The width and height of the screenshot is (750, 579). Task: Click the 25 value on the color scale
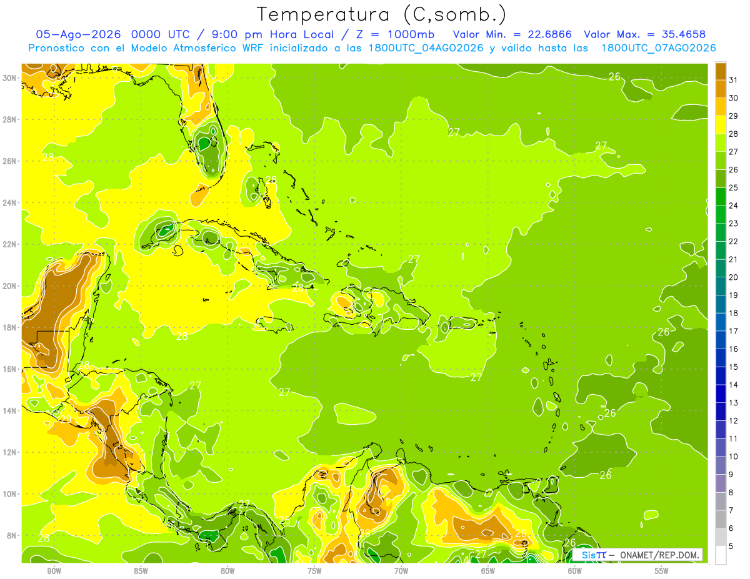pos(733,187)
